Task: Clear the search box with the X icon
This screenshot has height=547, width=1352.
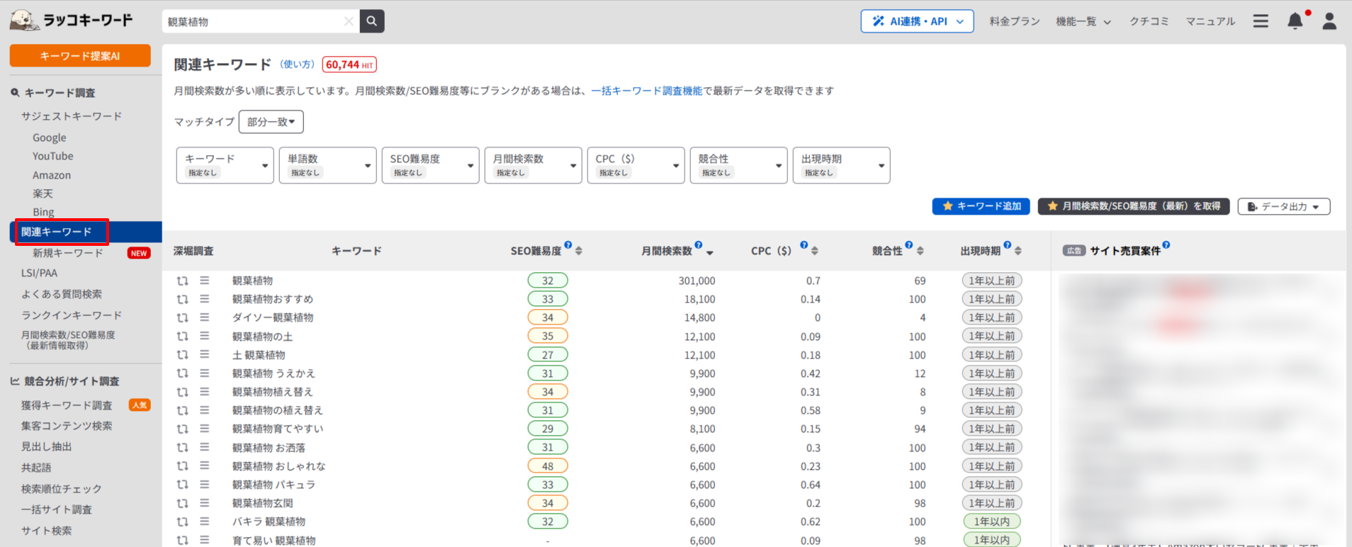Action: coord(349,21)
